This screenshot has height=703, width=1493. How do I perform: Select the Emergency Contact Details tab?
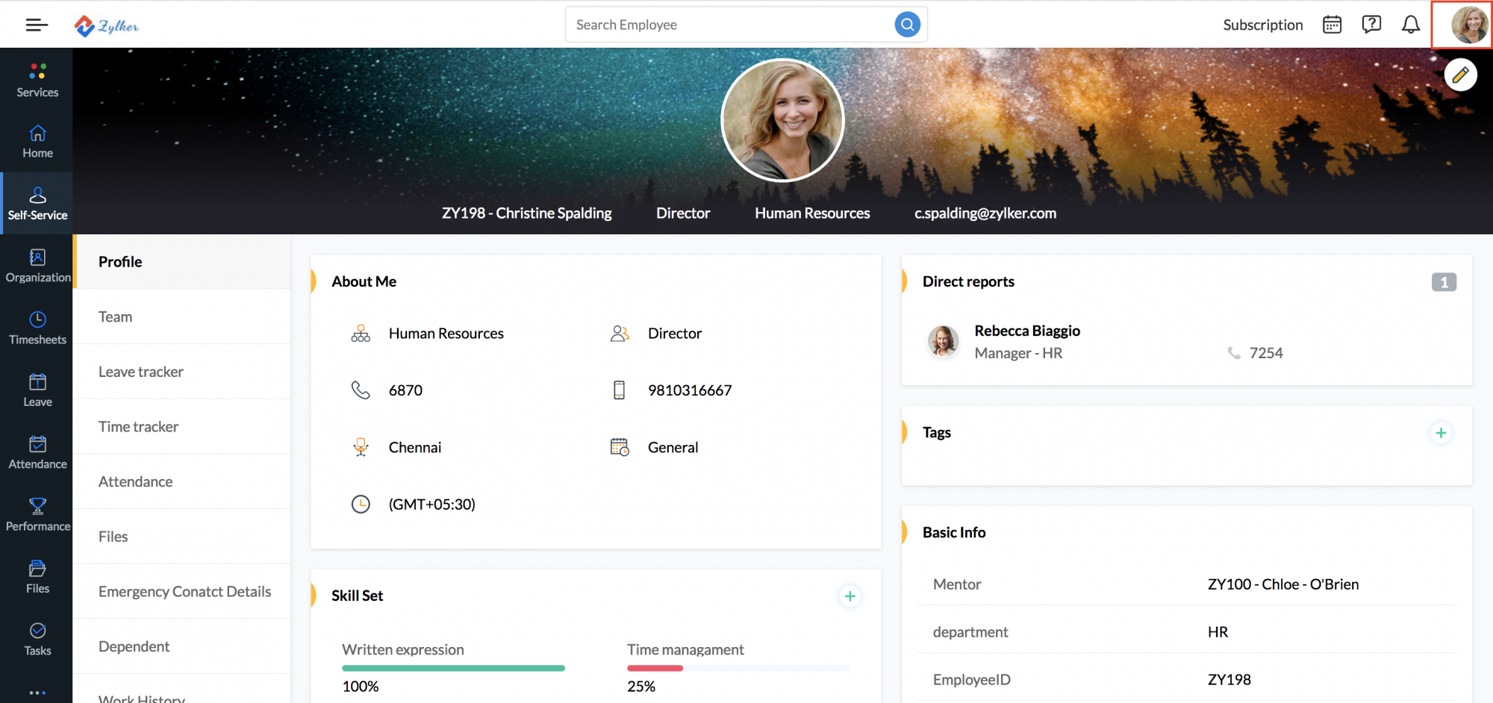pyautogui.click(x=184, y=592)
